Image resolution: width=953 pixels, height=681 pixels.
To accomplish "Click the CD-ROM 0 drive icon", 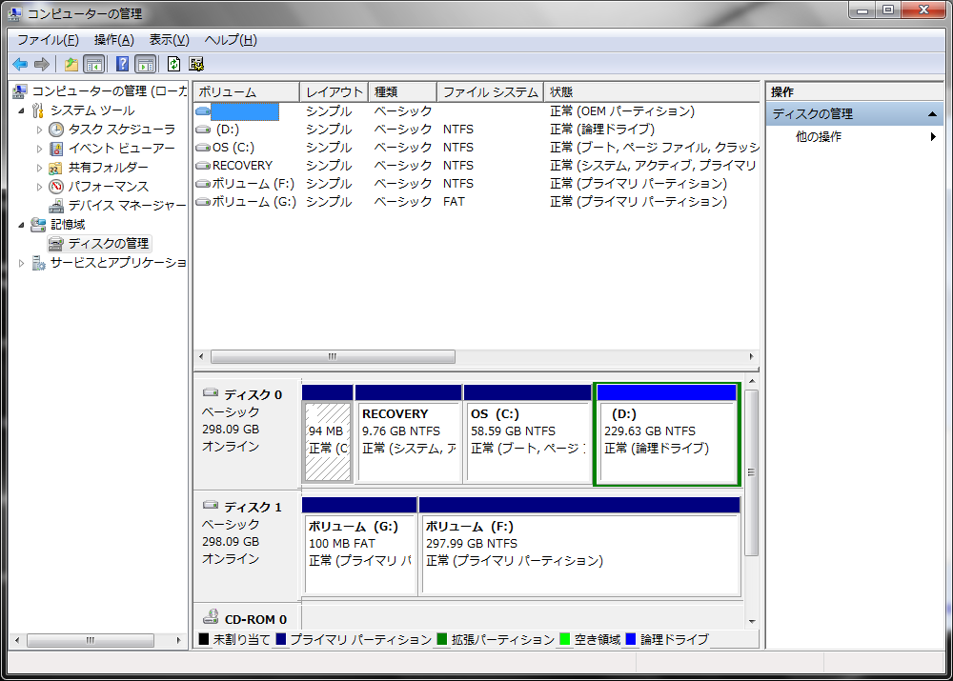I will coord(211,616).
